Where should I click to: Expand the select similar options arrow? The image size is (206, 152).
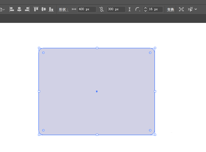tap(196, 9)
